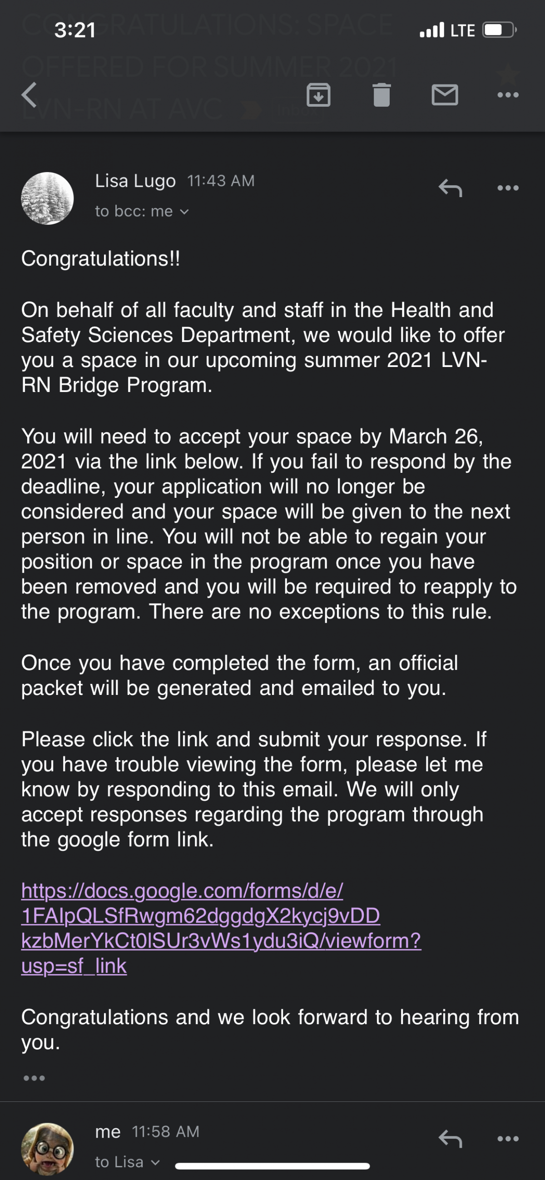Archive this email with the archive icon
Image resolution: width=545 pixels, height=1180 pixels.
[x=318, y=95]
